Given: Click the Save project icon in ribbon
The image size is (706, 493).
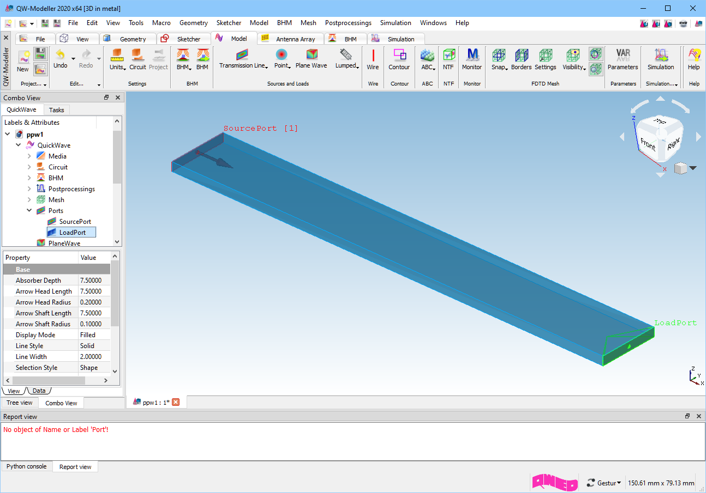Looking at the screenshot, I should point(40,53).
